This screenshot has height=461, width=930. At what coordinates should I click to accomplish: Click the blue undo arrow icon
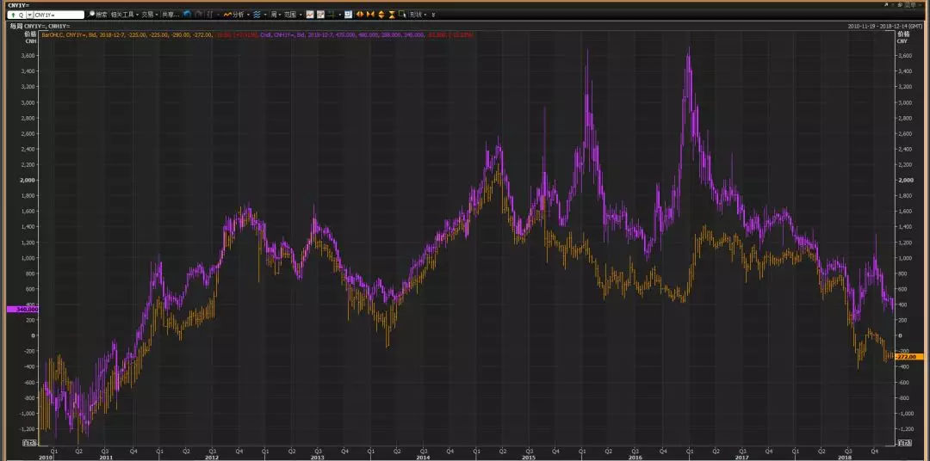click(187, 15)
